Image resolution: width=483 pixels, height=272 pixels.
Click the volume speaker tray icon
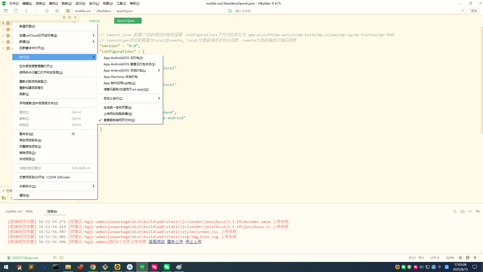421,267
